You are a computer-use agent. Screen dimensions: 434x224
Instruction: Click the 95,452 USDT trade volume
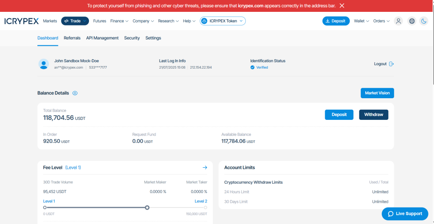(55, 192)
